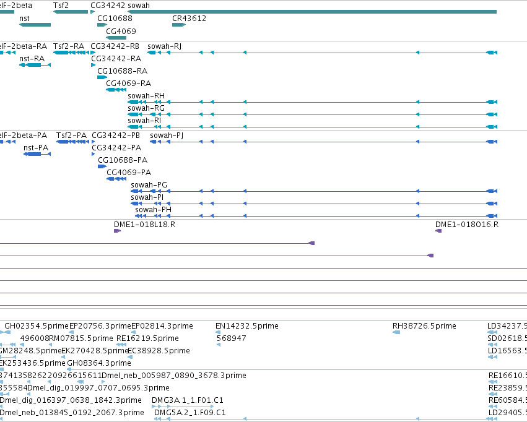Click the sowah-RH transcript label
This screenshot has height=422, width=527.
point(146,96)
